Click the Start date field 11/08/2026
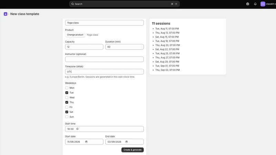The image size is (276, 155). pos(84,142)
